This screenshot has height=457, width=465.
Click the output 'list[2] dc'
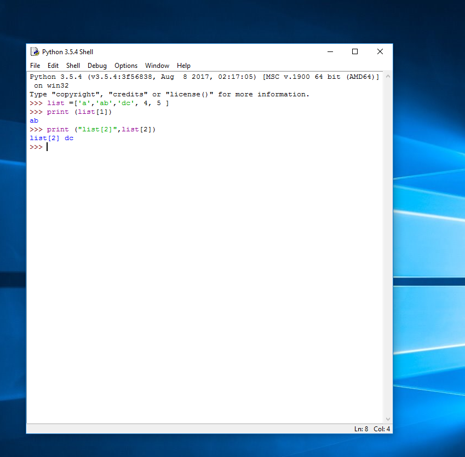point(51,138)
